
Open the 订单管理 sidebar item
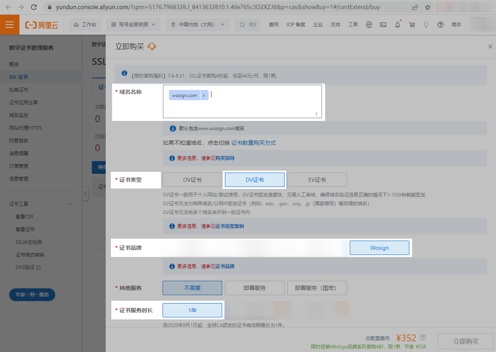[18, 166]
